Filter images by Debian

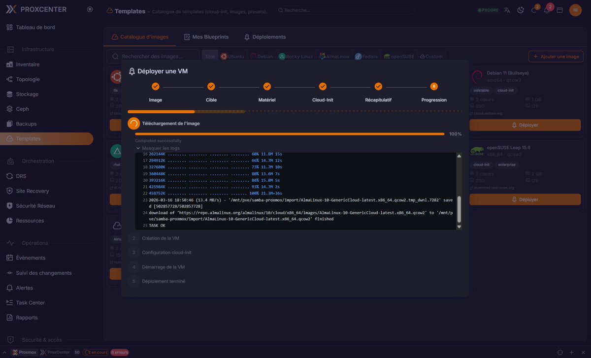[x=262, y=57]
